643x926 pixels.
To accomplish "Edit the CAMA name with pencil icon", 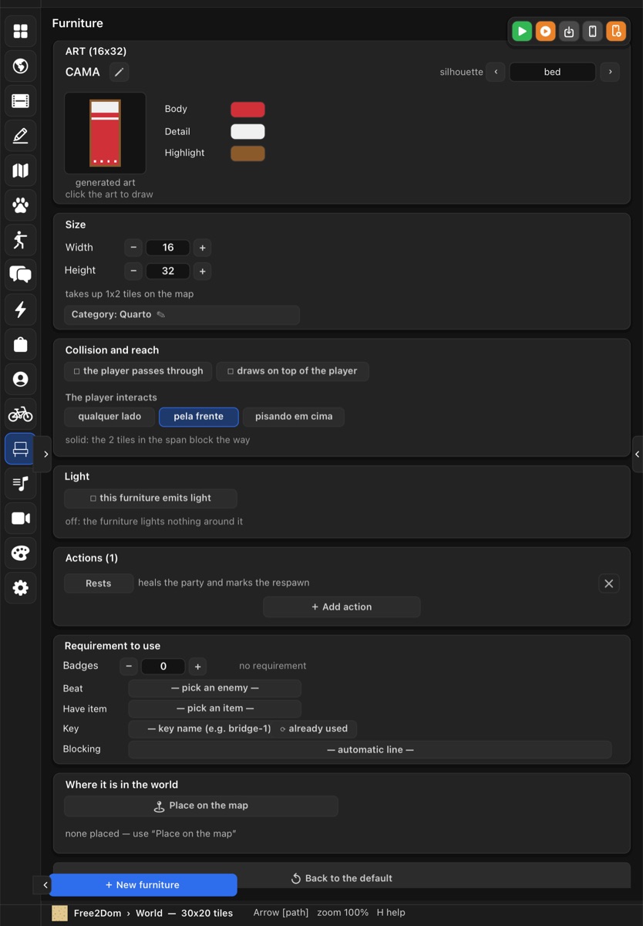I will point(118,73).
